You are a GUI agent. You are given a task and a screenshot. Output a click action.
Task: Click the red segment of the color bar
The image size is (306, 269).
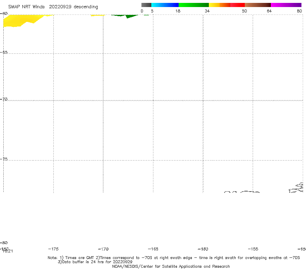click(x=237, y=5)
